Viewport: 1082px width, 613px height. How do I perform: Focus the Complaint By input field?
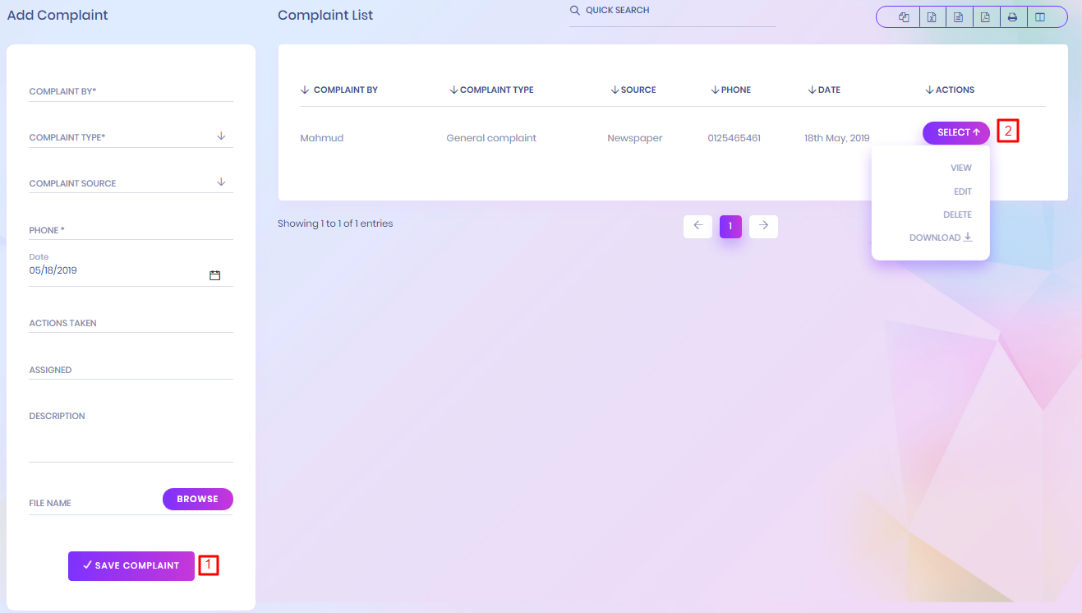point(131,92)
